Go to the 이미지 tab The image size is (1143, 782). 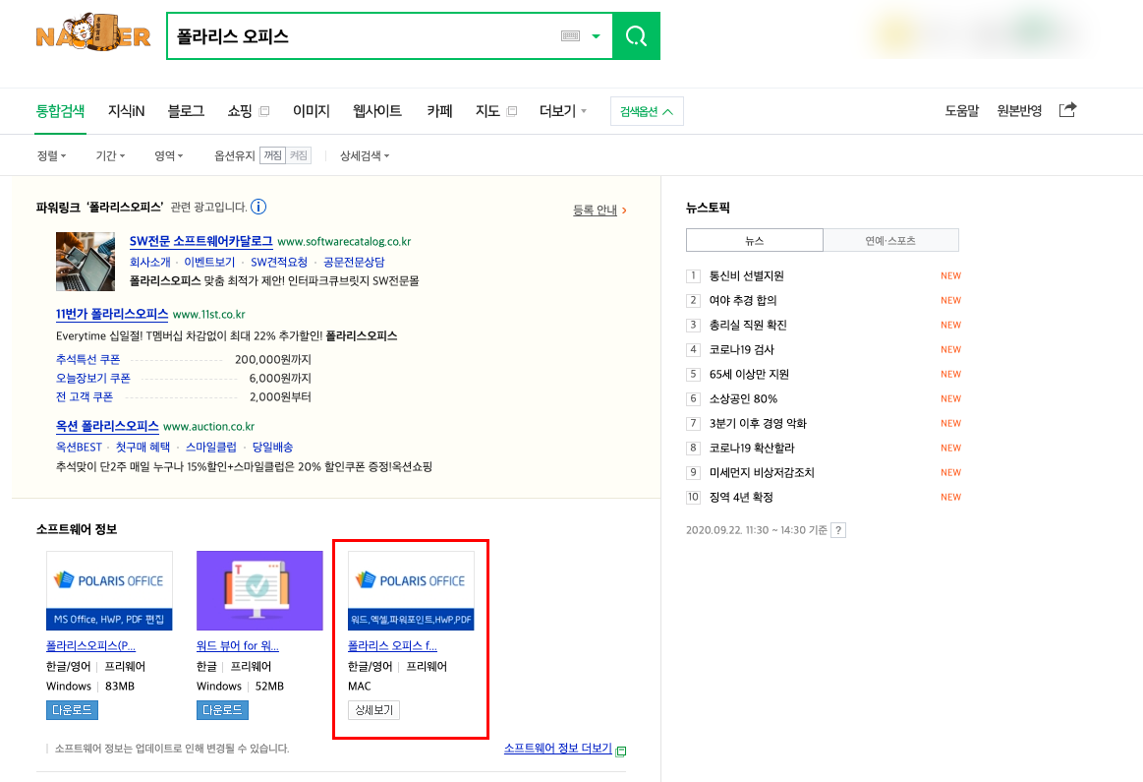[x=312, y=111]
